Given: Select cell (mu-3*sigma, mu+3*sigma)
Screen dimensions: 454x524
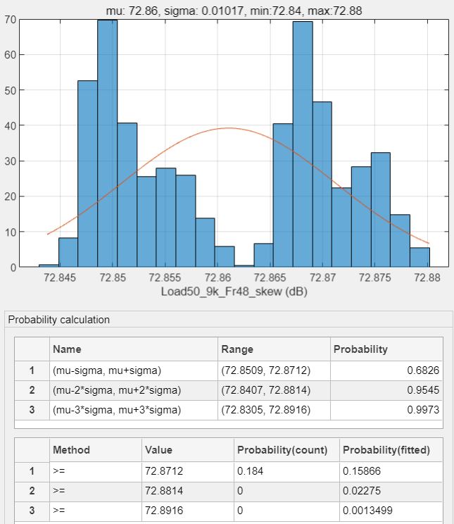Looking at the screenshot, I should [134, 410].
